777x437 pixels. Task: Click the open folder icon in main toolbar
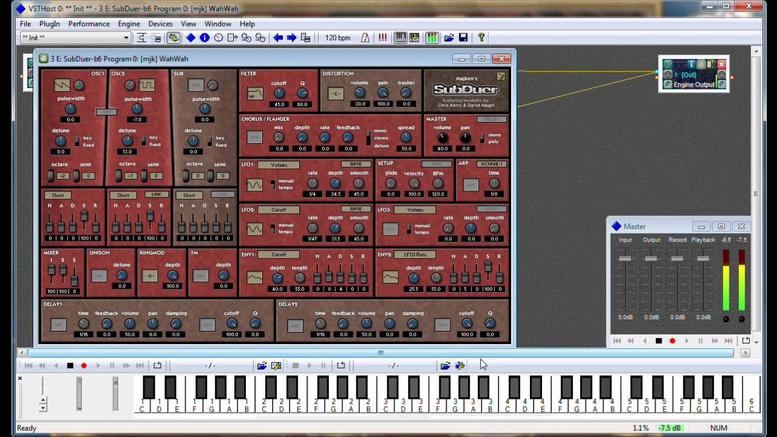coord(449,38)
